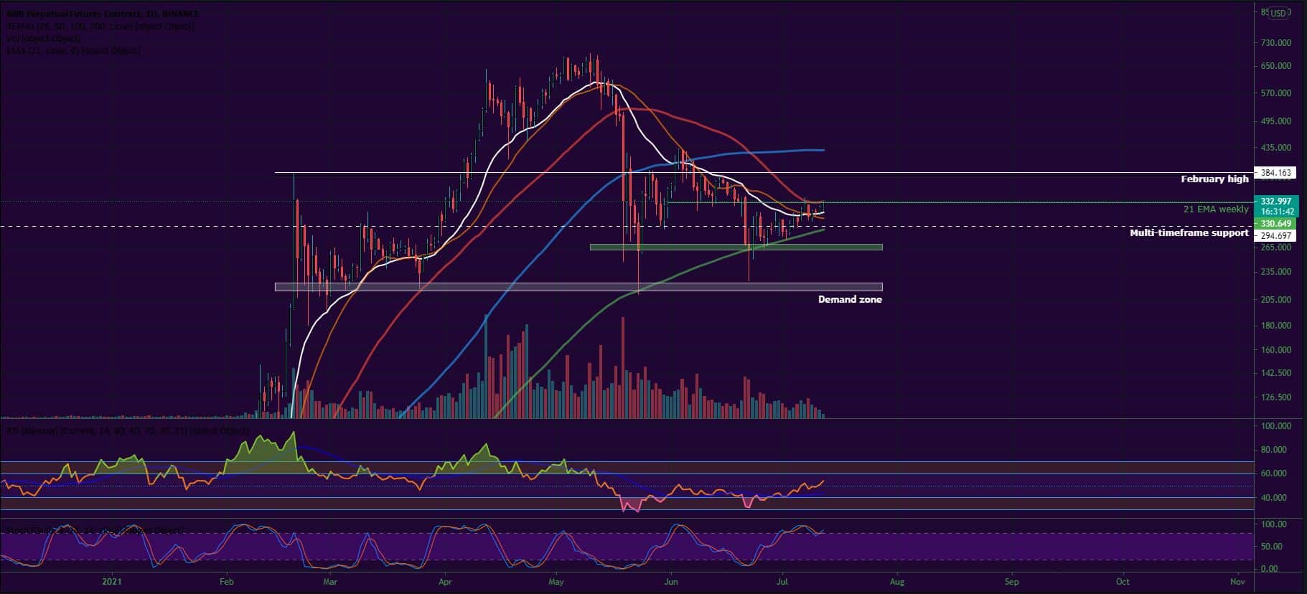
Task: Click the Mar label on time axis
Action: click(329, 582)
